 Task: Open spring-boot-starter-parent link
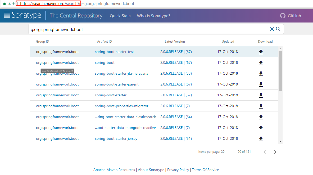pyautogui.click(x=117, y=84)
